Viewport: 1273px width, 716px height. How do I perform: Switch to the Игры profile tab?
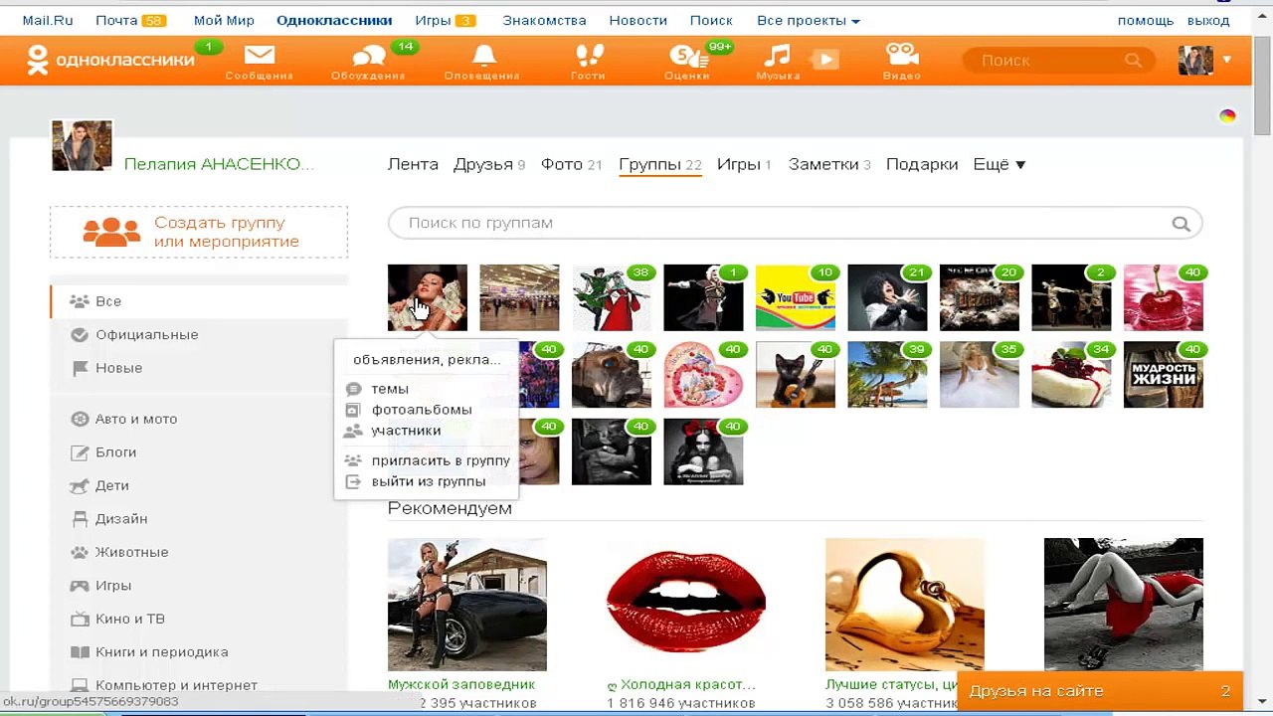[x=745, y=164]
